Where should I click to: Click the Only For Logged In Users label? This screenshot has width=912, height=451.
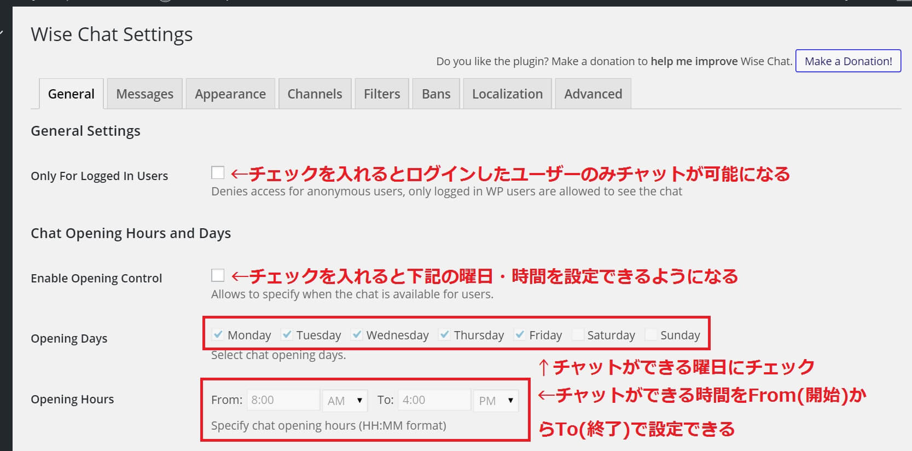coord(99,176)
